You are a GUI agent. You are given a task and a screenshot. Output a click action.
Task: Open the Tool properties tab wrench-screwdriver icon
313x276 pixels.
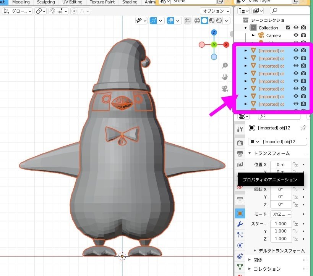pyautogui.click(x=240, y=129)
